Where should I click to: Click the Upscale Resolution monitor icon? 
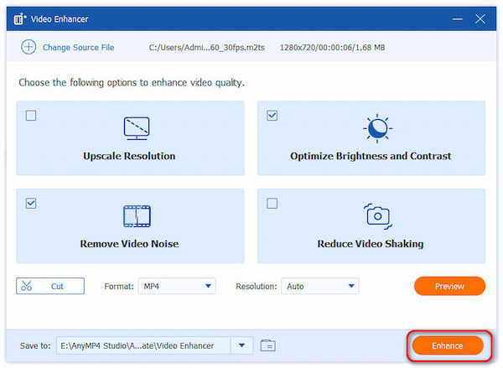[136, 127]
